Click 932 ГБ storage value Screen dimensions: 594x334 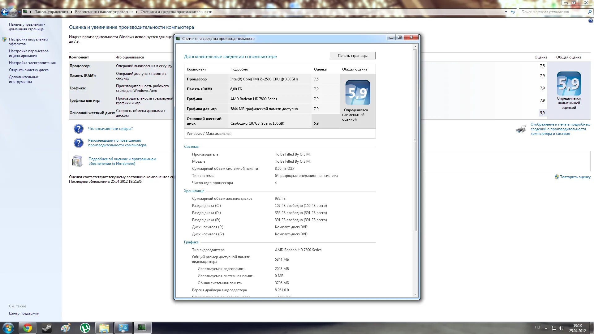(x=280, y=199)
